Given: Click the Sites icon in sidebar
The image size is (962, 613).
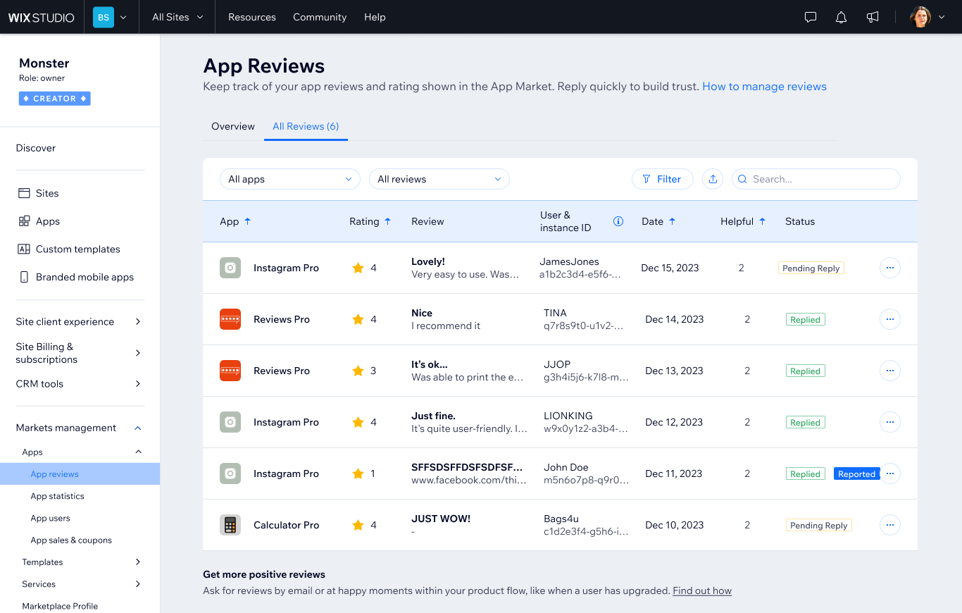Looking at the screenshot, I should click(24, 193).
